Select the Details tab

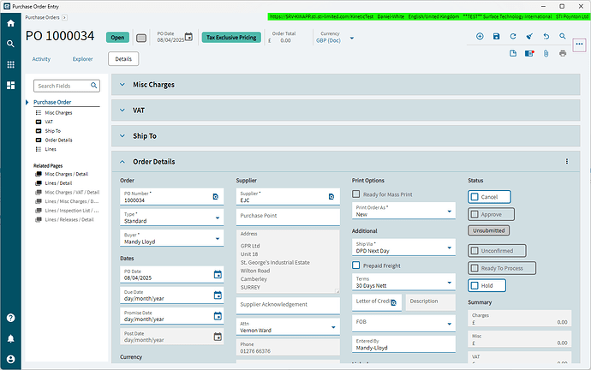pos(123,59)
